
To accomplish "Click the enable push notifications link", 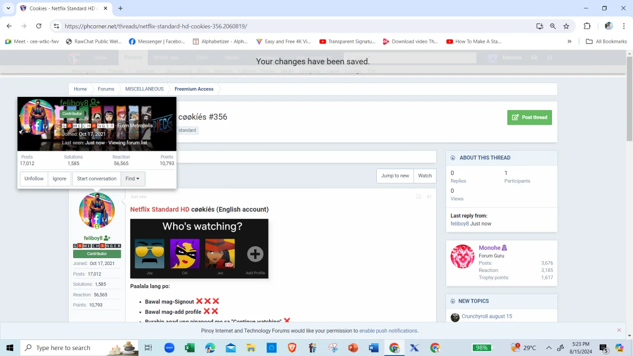I will [388, 331].
